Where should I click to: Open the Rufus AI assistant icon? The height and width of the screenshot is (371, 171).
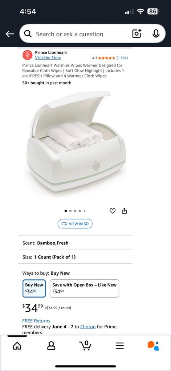pyautogui.click(x=153, y=346)
